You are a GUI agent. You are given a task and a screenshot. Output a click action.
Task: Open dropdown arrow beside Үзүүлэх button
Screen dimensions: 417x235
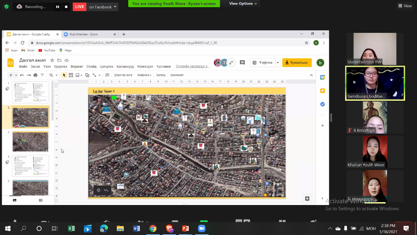278,62
